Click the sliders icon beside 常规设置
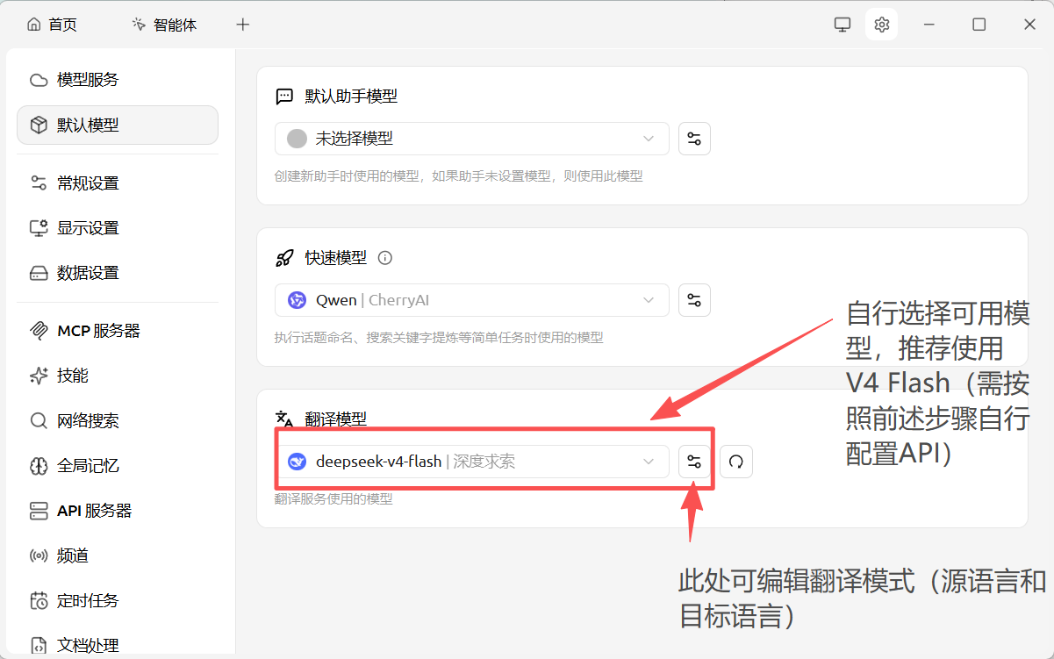 click(x=39, y=183)
